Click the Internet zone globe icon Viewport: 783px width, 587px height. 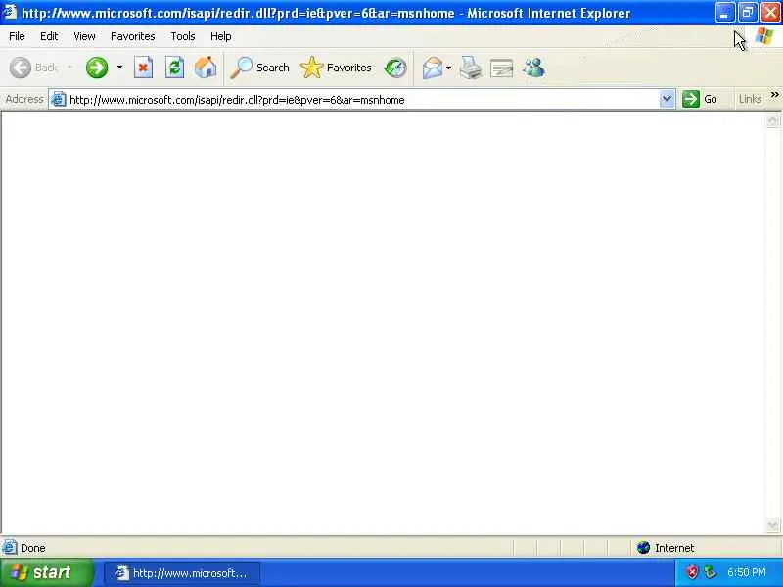(x=644, y=548)
